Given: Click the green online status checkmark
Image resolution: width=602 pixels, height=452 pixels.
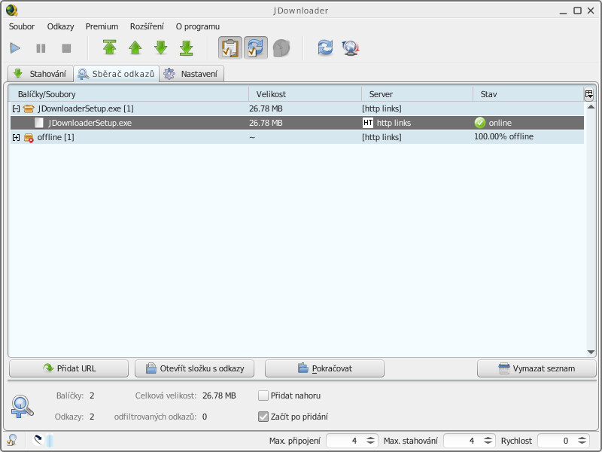Looking at the screenshot, I should pyautogui.click(x=480, y=123).
